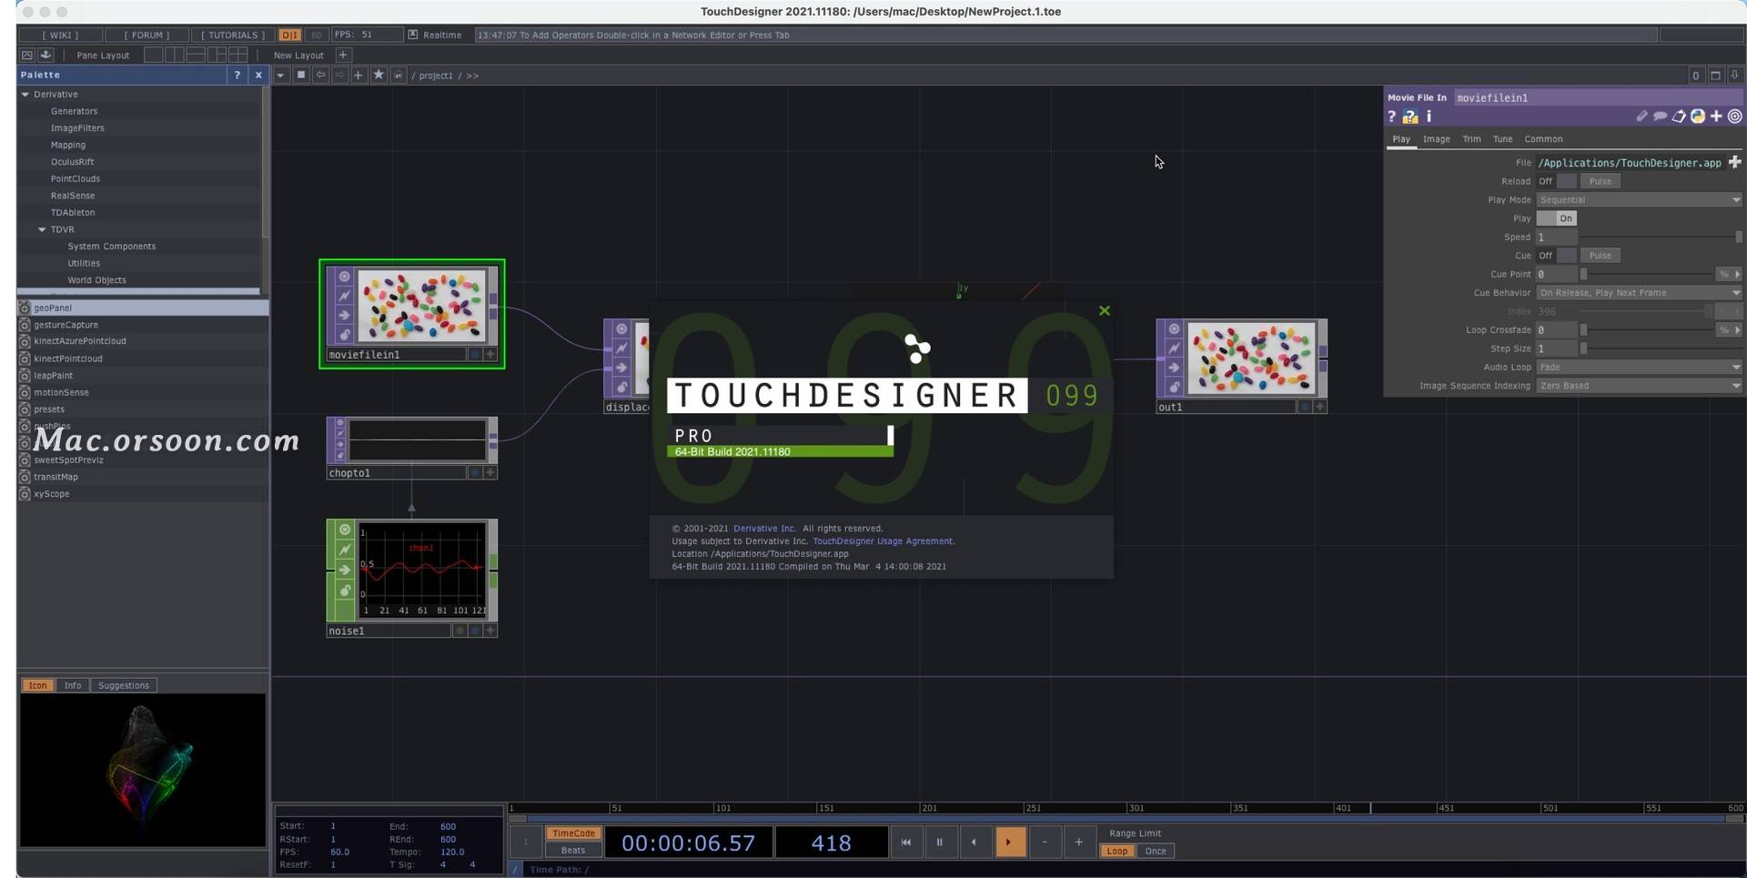Click the copy parameters clipboard icon
This screenshot has width=1747, height=878.
tap(1681, 116)
